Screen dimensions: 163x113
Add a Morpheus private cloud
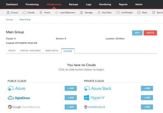(147, 107)
